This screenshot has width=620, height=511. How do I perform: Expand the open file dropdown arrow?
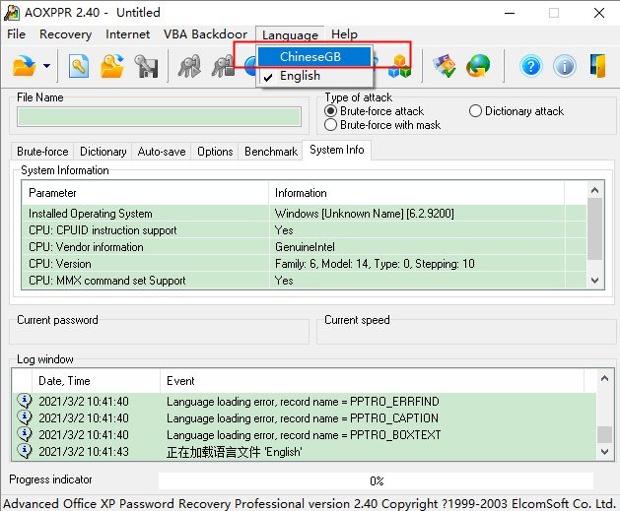coord(46,66)
